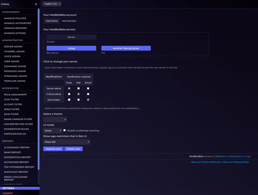The height and width of the screenshot is (195, 258).
Task: Check Server alerts Email checkbox
Action: [88, 88]
